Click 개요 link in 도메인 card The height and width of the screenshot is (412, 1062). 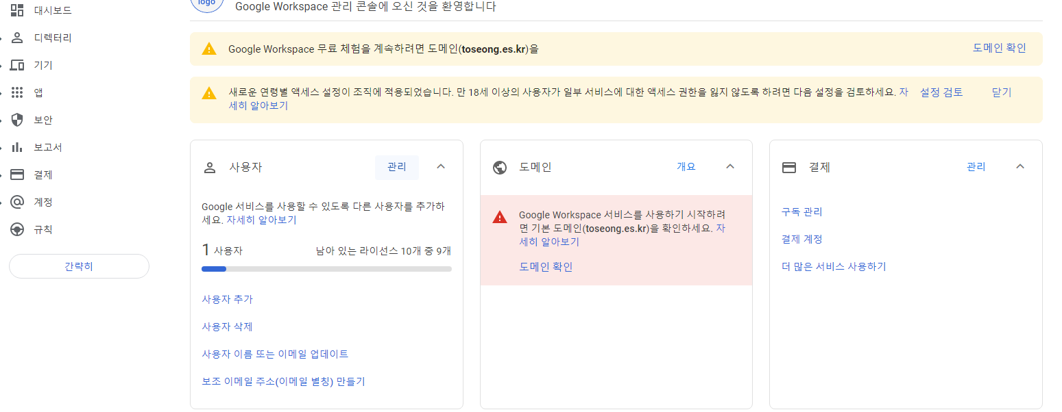point(686,166)
